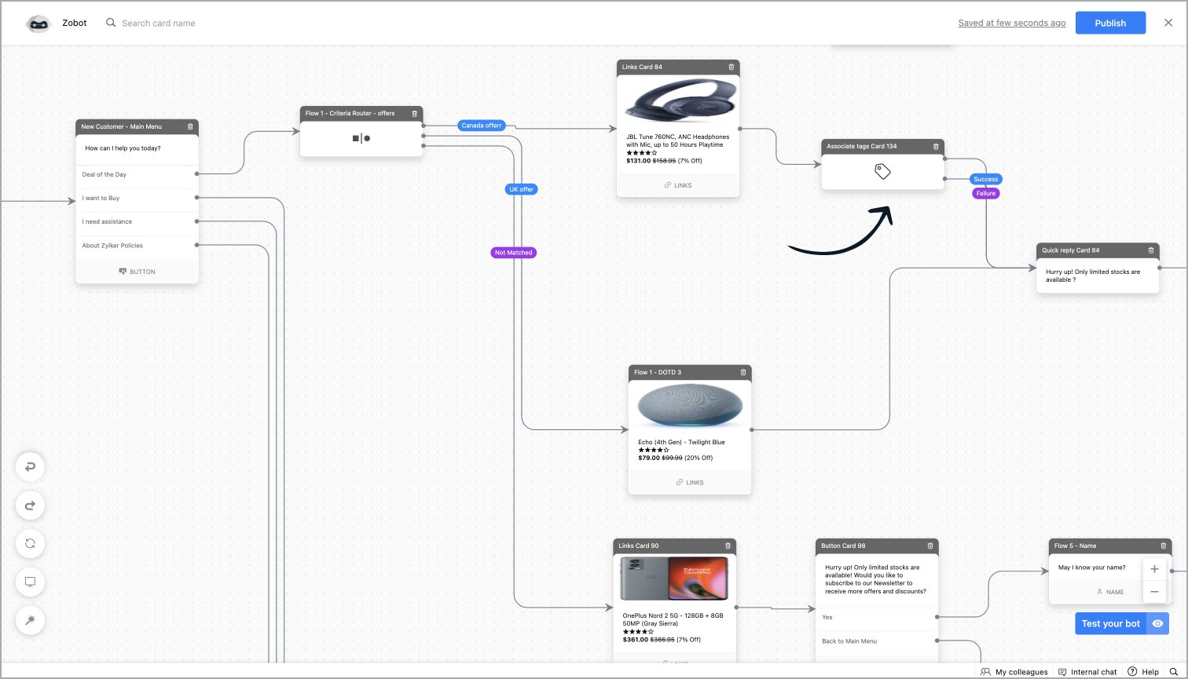Open Internal chat in bottom bar
This screenshot has width=1188, height=679.
pyautogui.click(x=1087, y=672)
